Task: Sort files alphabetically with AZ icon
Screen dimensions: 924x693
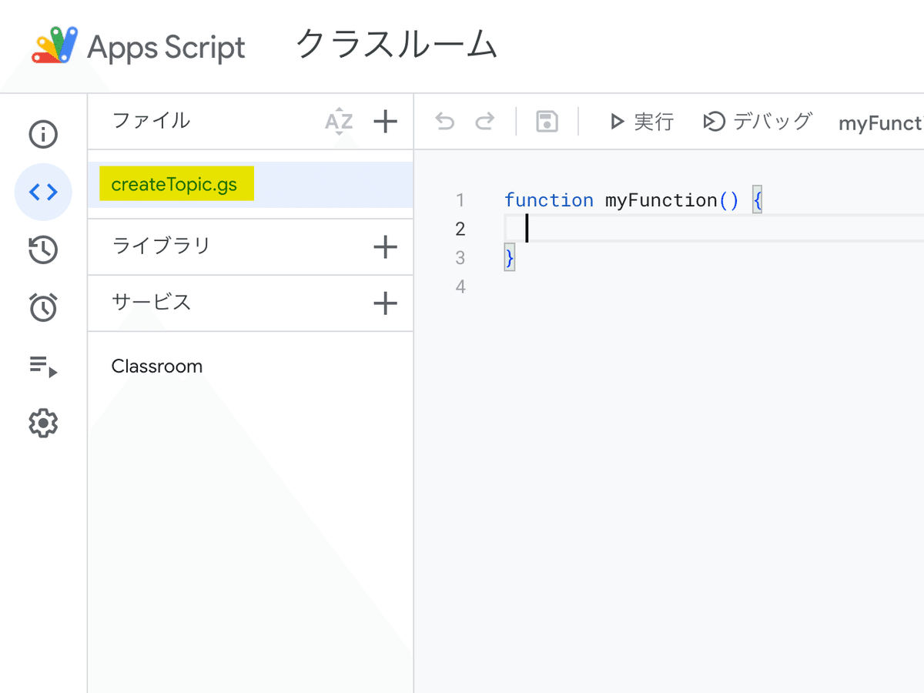Action: [x=339, y=122]
